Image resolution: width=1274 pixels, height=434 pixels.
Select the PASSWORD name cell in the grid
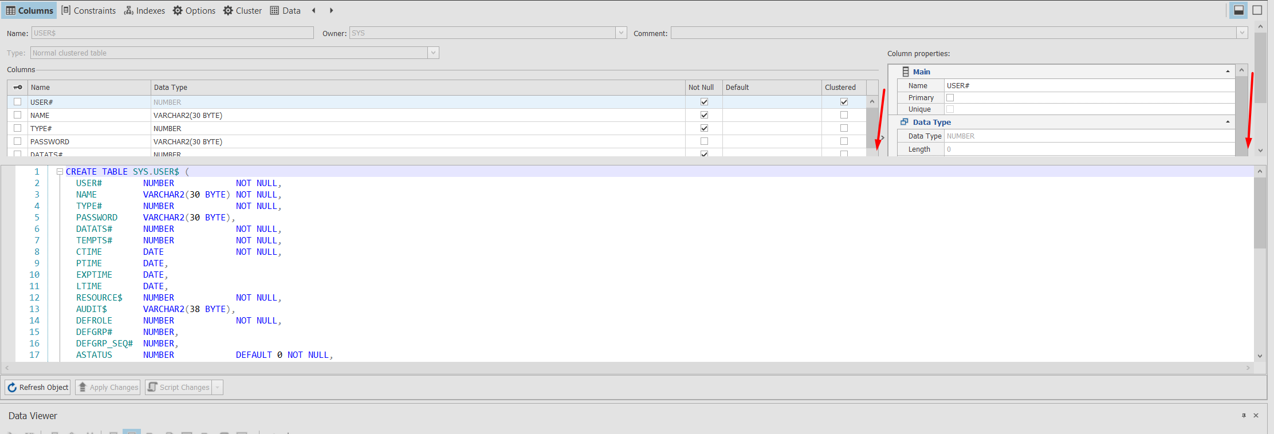[x=89, y=141]
